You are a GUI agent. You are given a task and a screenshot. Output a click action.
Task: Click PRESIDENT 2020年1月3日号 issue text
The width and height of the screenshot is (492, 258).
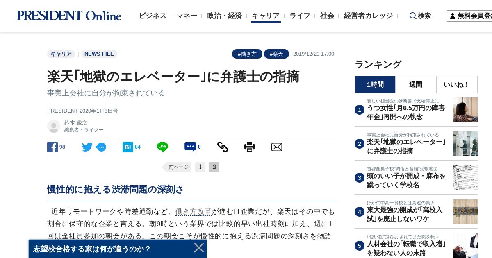pyautogui.click(x=82, y=111)
